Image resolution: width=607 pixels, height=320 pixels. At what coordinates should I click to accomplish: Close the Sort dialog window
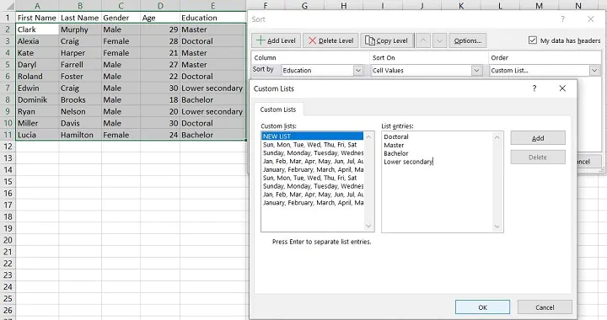click(591, 19)
